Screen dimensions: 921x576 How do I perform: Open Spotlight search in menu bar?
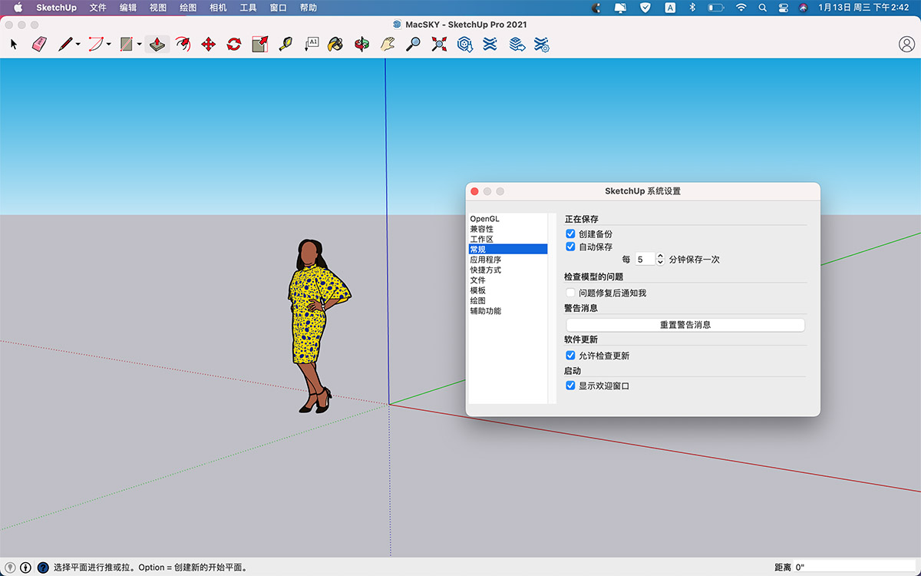click(x=762, y=8)
